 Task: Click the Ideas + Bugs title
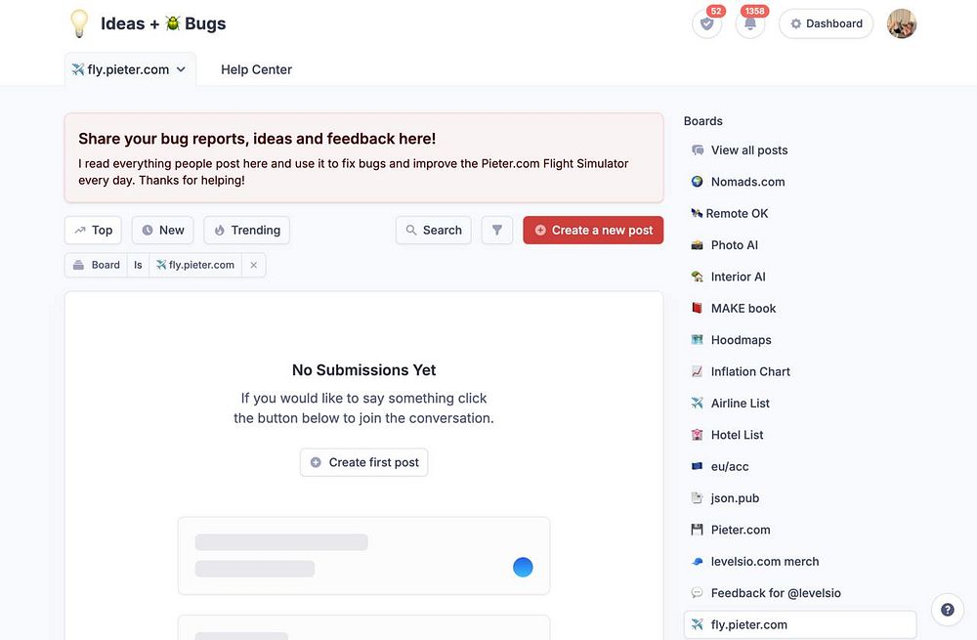163,23
